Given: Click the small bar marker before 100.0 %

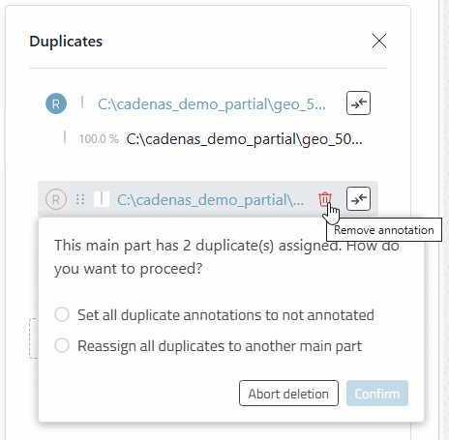Looking at the screenshot, I should pos(65,137).
